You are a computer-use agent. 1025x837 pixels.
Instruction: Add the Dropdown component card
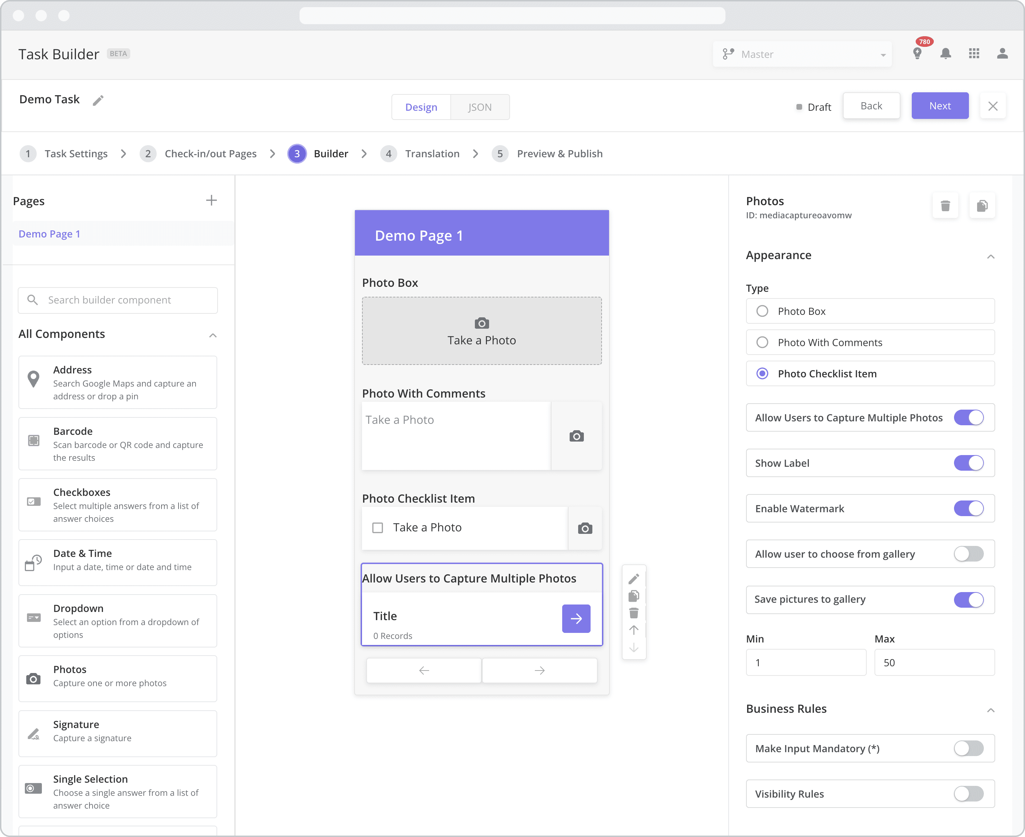tap(117, 621)
